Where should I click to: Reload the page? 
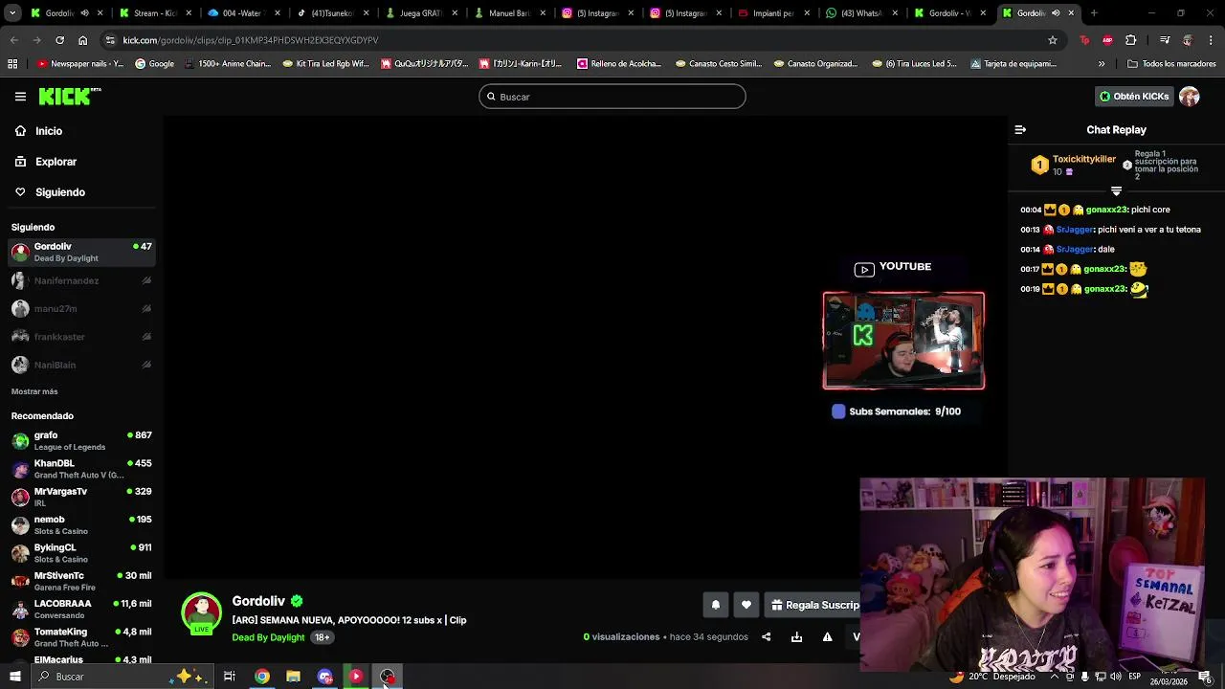[x=59, y=40]
